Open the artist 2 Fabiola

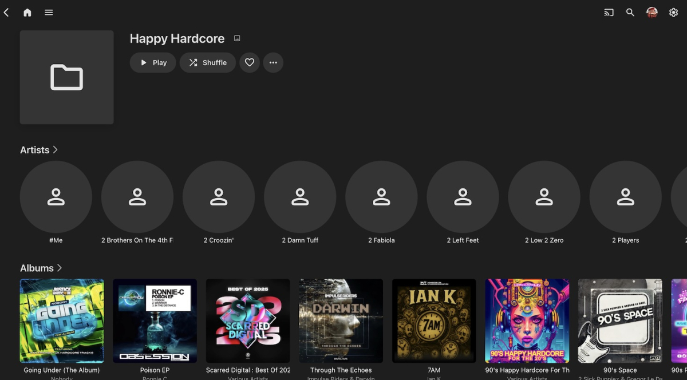tap(381, 197)
